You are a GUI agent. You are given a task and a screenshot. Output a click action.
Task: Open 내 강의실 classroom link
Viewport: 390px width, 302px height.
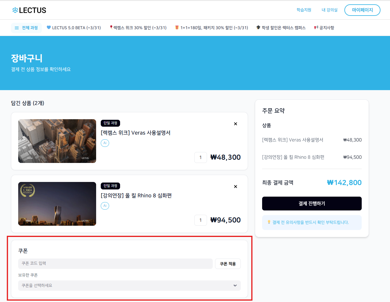330,10
